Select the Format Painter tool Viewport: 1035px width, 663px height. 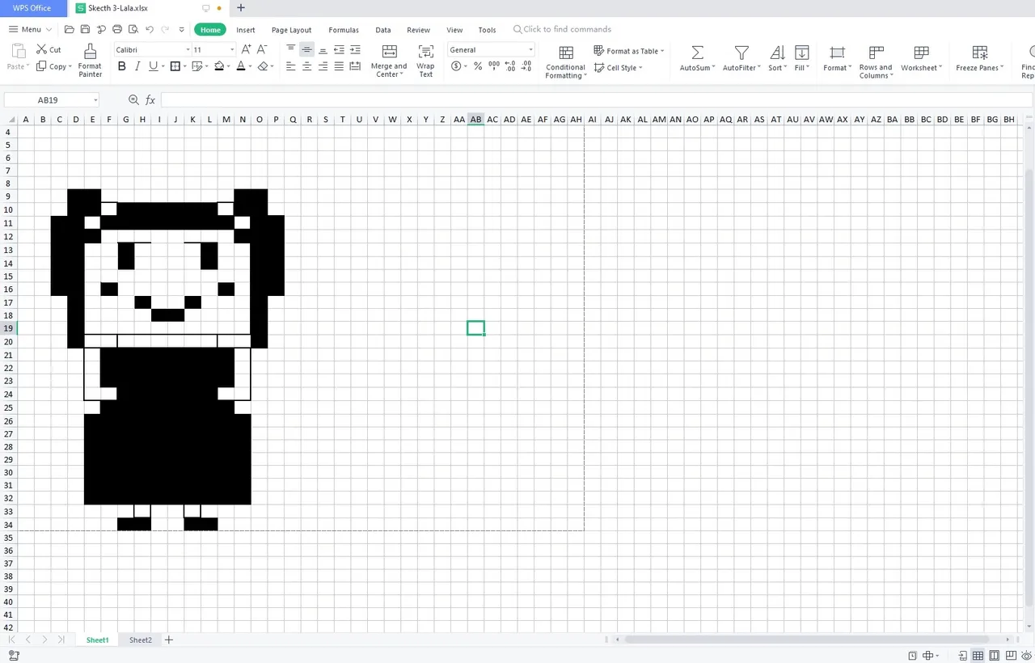(90, 61)
